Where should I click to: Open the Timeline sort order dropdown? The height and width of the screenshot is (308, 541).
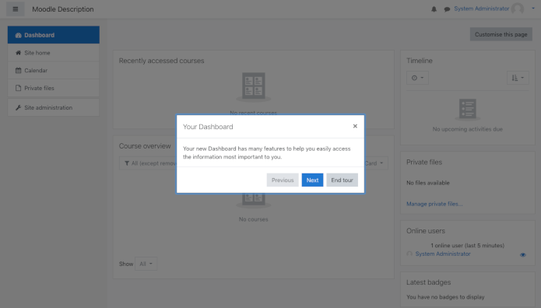point(518,78)
